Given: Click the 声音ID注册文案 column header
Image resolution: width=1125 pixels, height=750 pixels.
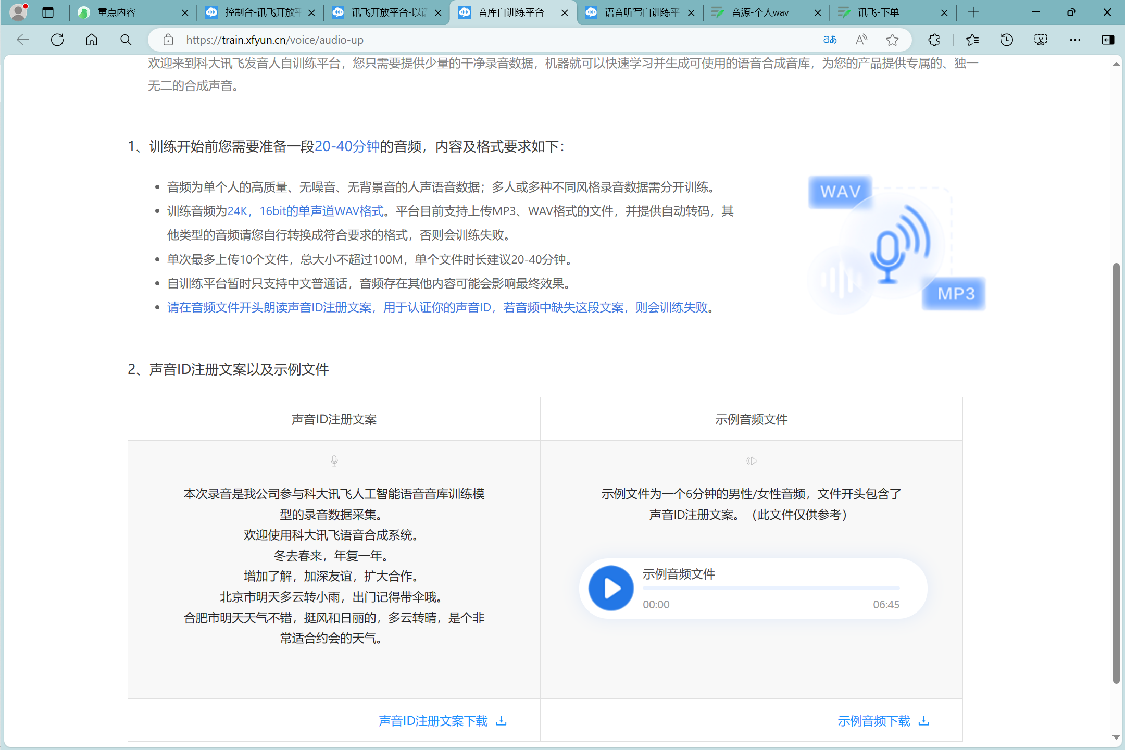Looking at the screenshot, I should pyautogui.click(x=334, y=419).
